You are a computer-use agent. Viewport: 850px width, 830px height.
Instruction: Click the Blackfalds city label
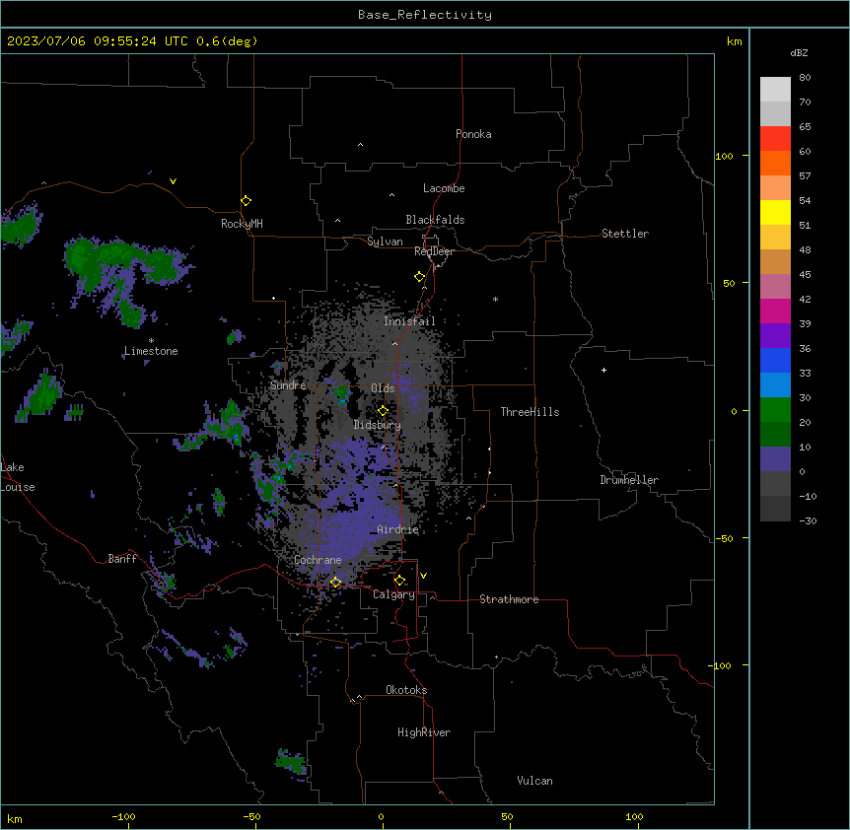(435, 220)
